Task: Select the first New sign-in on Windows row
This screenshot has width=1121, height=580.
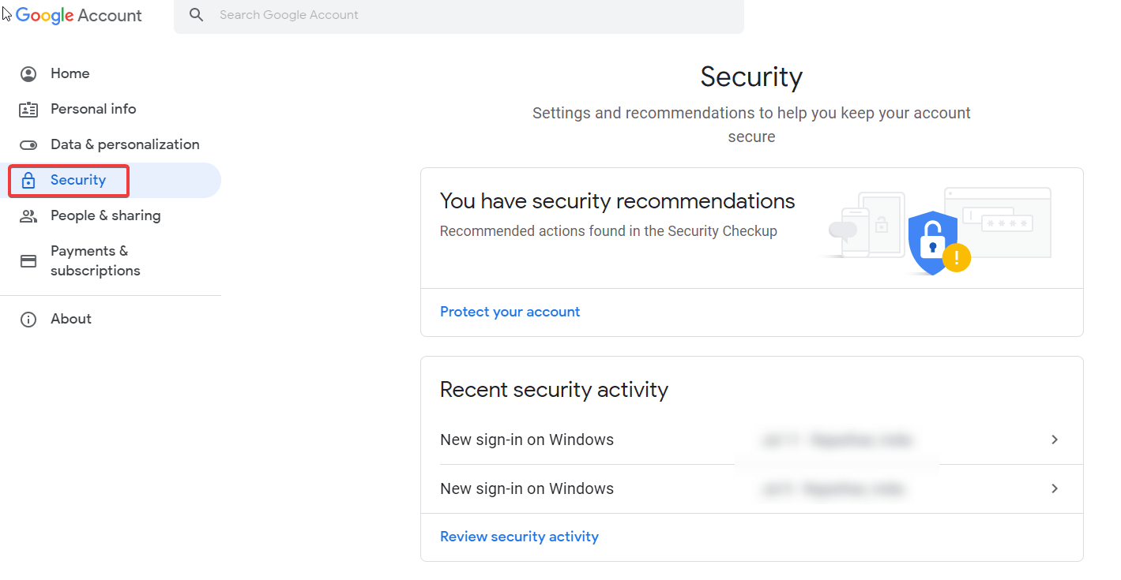Action: coord(527,440)
